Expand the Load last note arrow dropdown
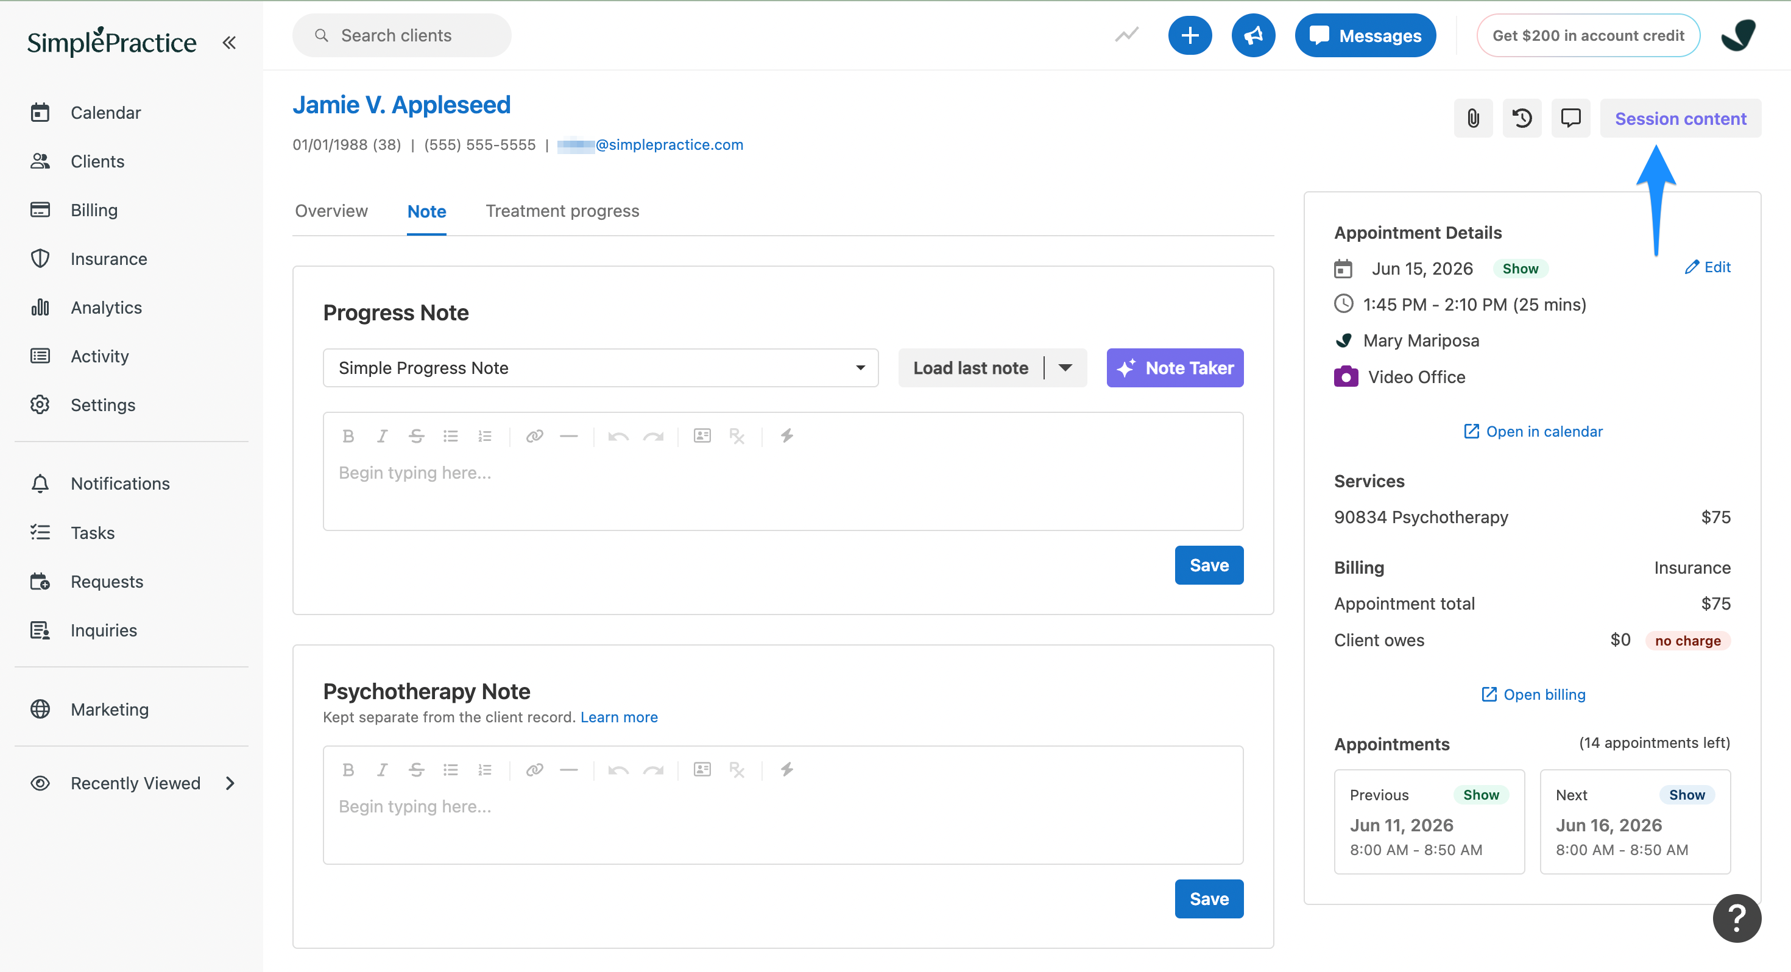 pyautogui.click(x=1065, y=368)
